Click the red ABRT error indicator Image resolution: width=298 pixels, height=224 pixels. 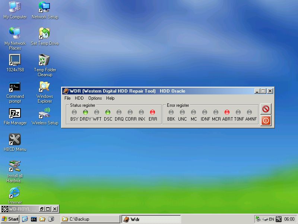(x=227, y=112)
